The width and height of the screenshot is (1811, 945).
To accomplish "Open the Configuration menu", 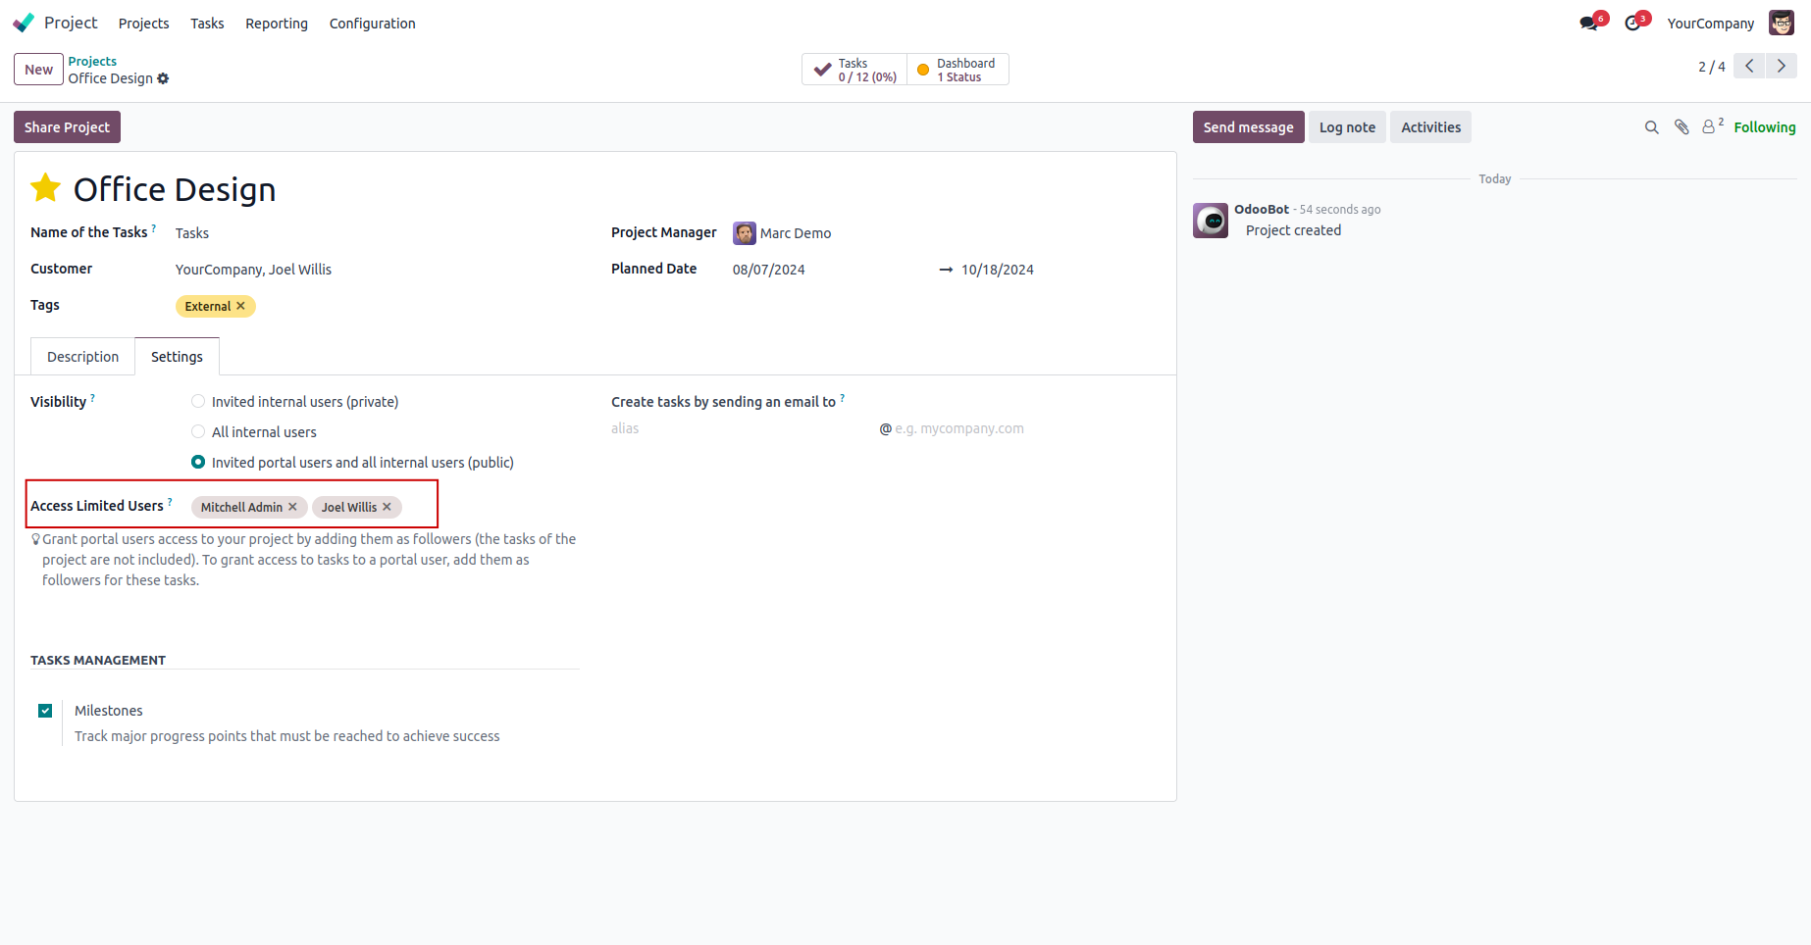I will pyautogui.click(x=372, y=24).
